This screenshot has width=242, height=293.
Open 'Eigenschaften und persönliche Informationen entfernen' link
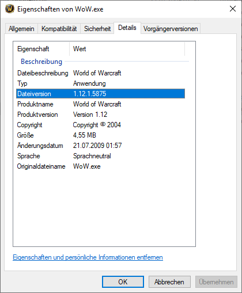pos(88,257)
